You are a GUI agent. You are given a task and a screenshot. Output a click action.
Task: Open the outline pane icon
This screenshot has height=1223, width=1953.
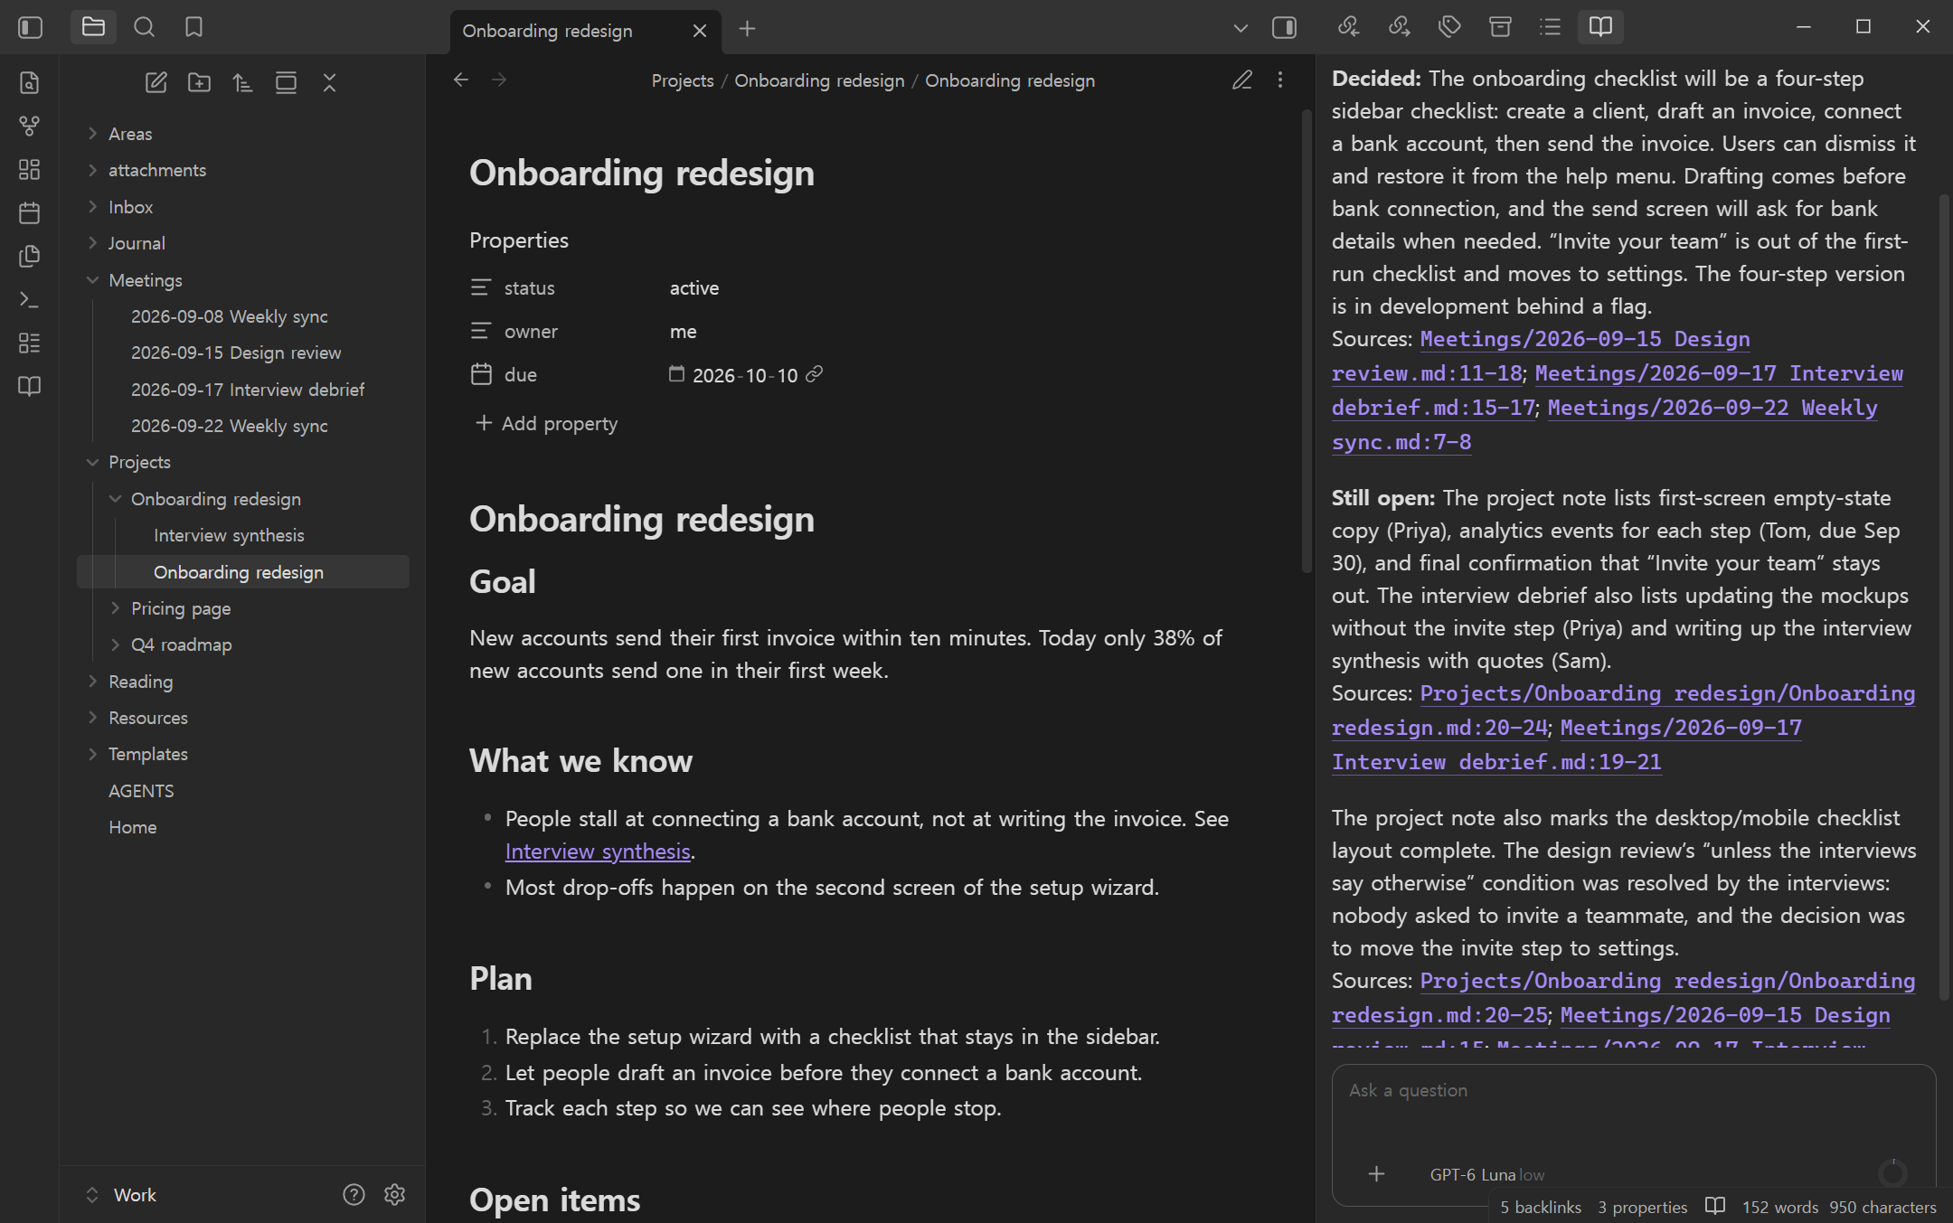1551,26
